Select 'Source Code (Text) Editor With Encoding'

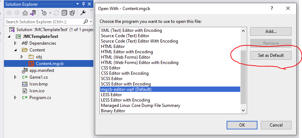[139, 41]
